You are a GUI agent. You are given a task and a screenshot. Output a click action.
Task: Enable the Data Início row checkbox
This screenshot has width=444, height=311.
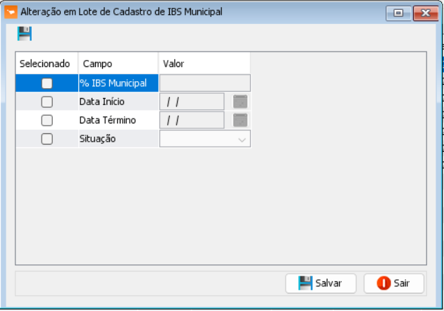47,102
